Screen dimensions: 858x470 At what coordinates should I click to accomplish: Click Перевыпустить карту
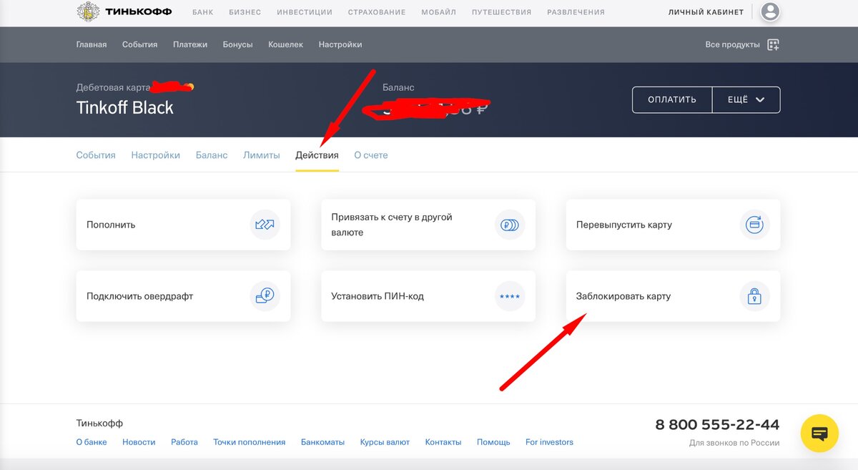point(673,225)
